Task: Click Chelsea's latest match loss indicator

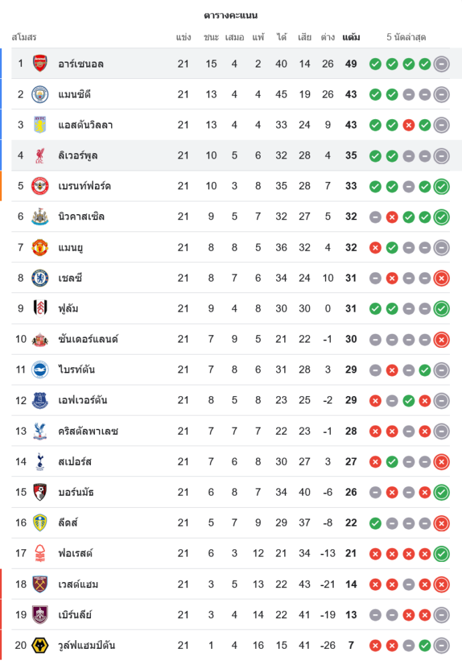Action: [441, 278]
